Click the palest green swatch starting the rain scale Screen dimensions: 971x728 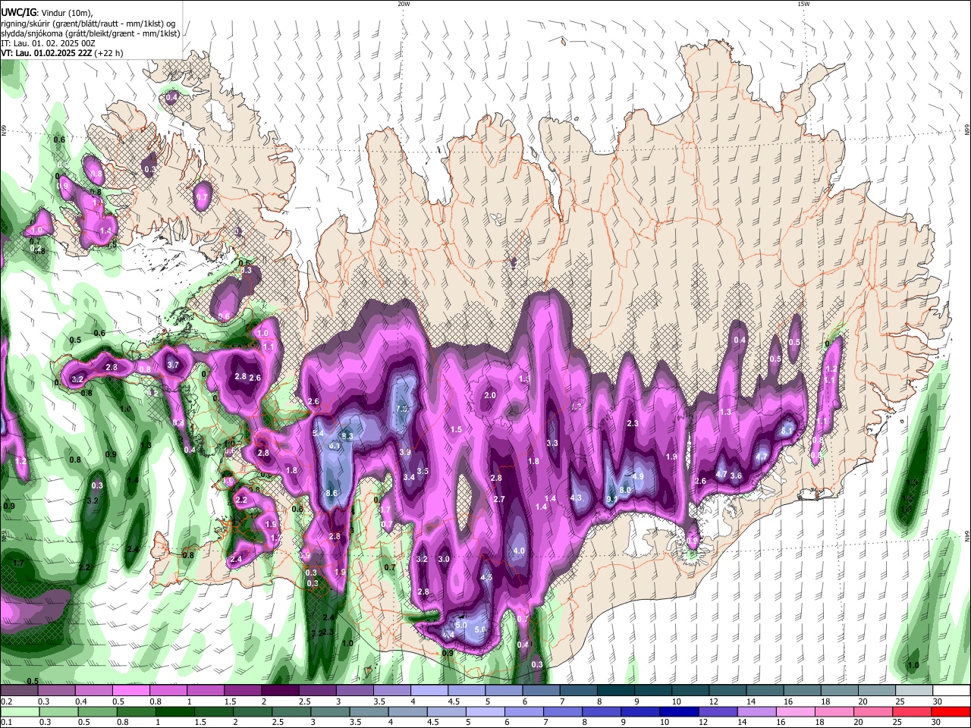coord(19,712)
